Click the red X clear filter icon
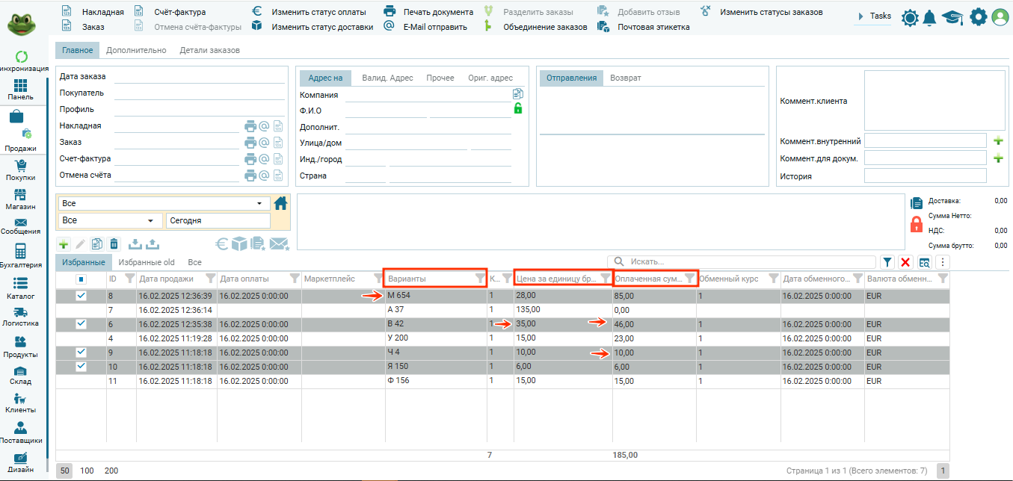The width and height of the screenshot is (1013, 481). 905,262
